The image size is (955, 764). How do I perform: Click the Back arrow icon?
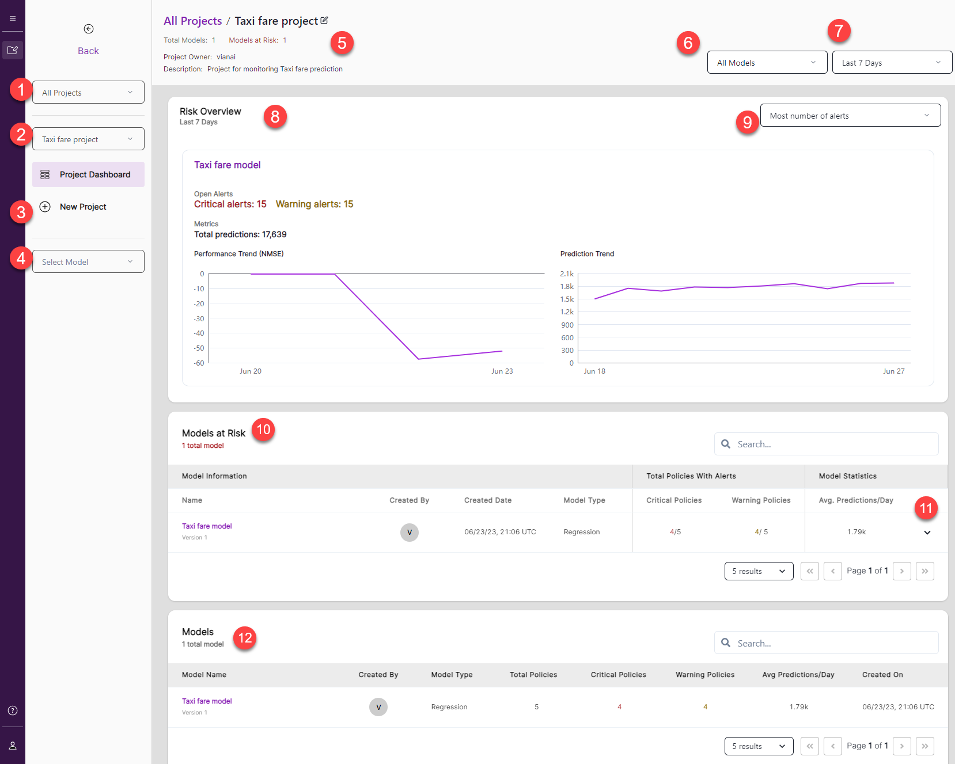click(x=89, y=29)
